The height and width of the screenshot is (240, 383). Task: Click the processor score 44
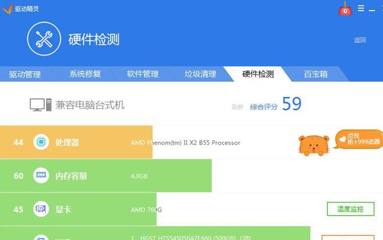[x=18, y=142]
